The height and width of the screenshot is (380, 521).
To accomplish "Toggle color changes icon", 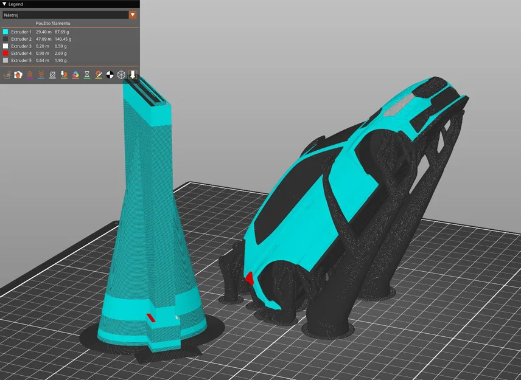I will 75,75.
